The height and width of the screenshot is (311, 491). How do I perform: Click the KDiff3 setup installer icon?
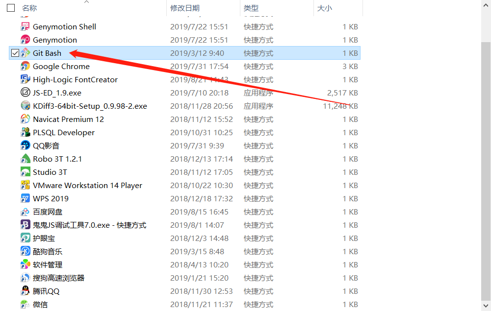(x=25, y=106)
